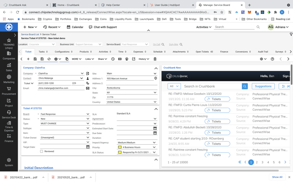Screen dimensions: 293x183
Task: Switch to the Tasks tab
Action: tap(43, 52)
